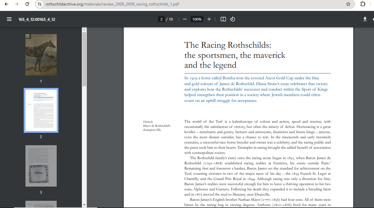Click the sidebar scrollbar up arrow
The width and height of the screenshot is (374, 208).
point(84,30)
